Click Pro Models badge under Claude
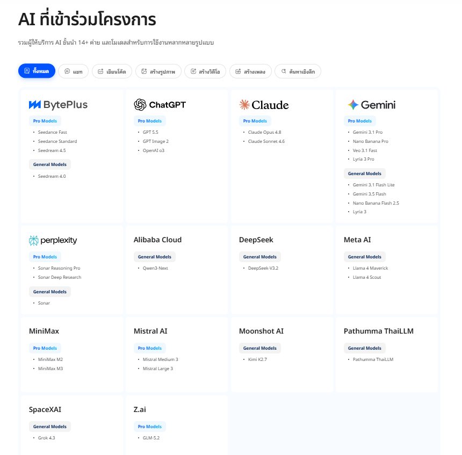The height and width of the screenshot is (455, 462). (x=255, y=121)
